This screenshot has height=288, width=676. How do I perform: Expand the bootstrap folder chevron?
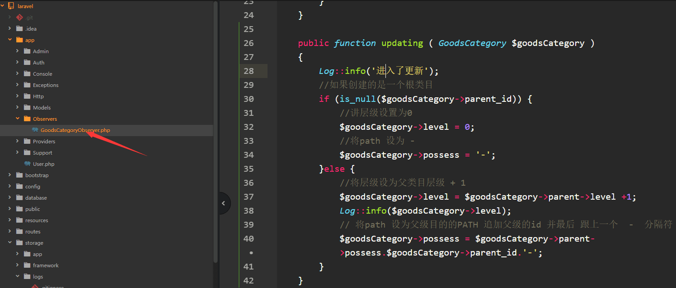click(9, 175)
